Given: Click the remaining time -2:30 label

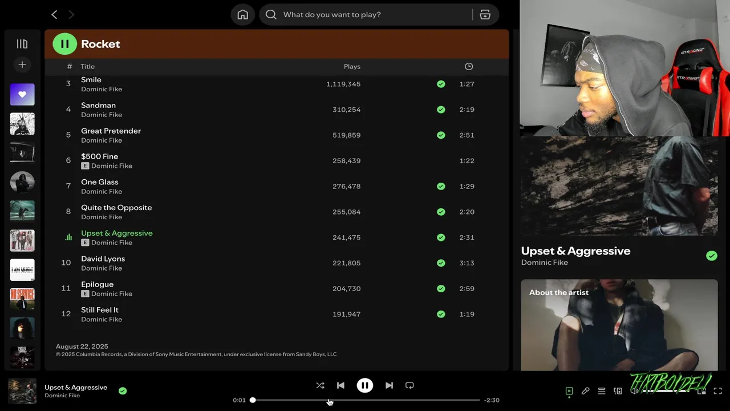Looking at the screenshot, I should click(x=492, y=400).
